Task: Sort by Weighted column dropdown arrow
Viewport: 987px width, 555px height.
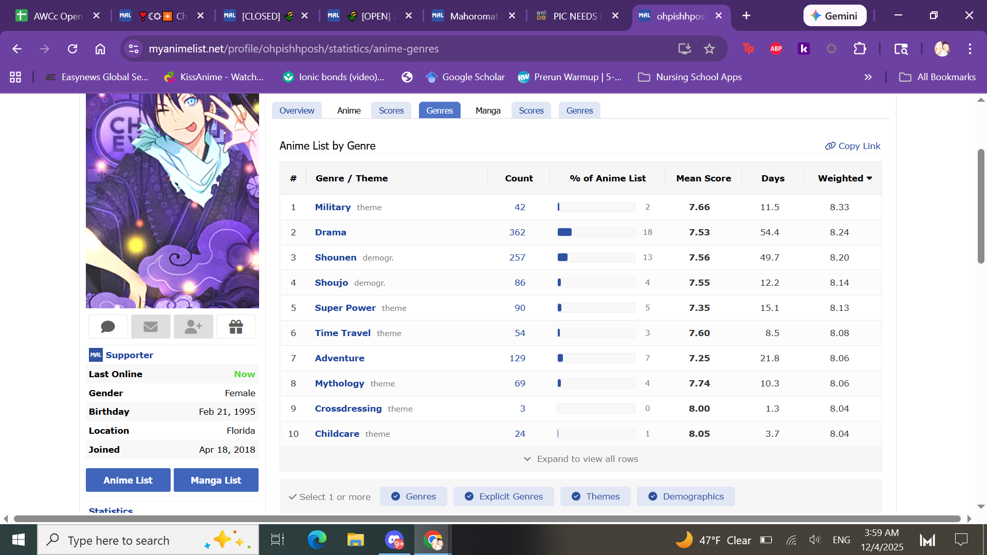Action: (869, 178)
